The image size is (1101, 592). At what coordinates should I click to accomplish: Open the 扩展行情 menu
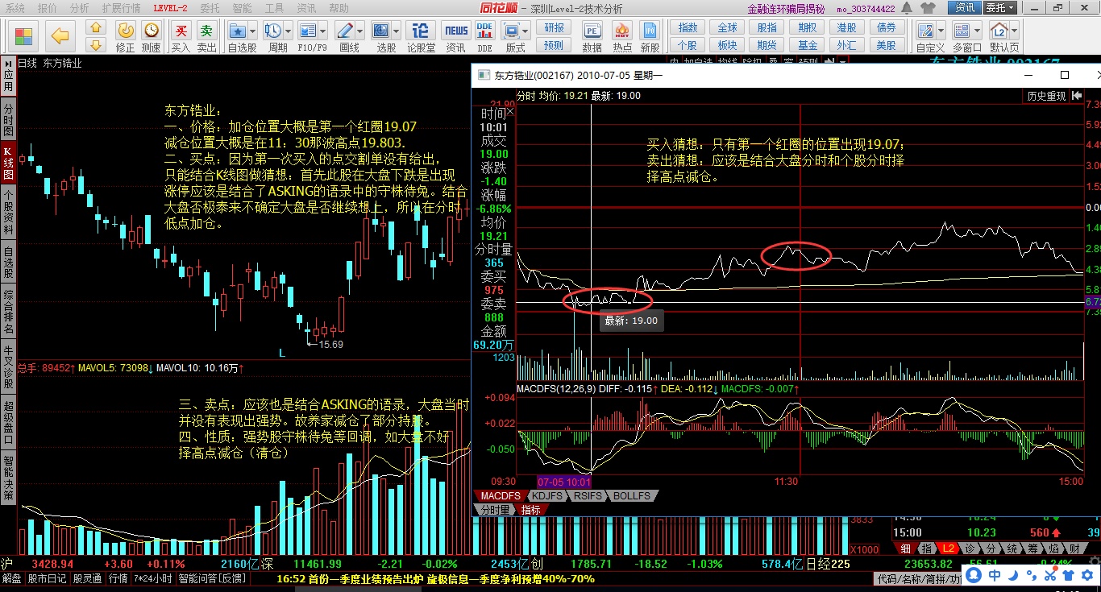click(122, 8)
